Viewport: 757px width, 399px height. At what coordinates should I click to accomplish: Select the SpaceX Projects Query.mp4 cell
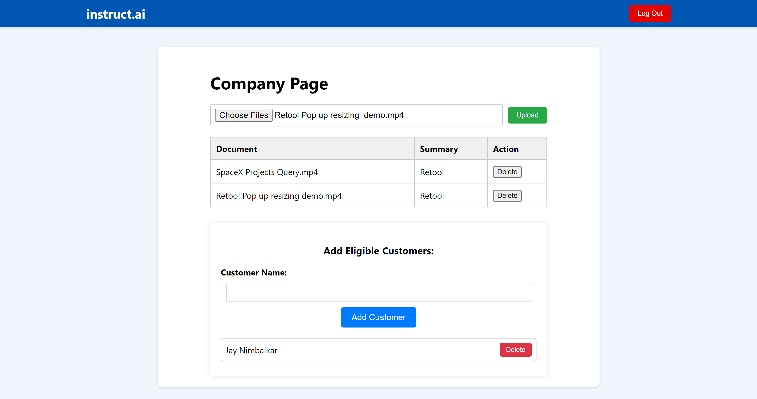coord(267,172)
